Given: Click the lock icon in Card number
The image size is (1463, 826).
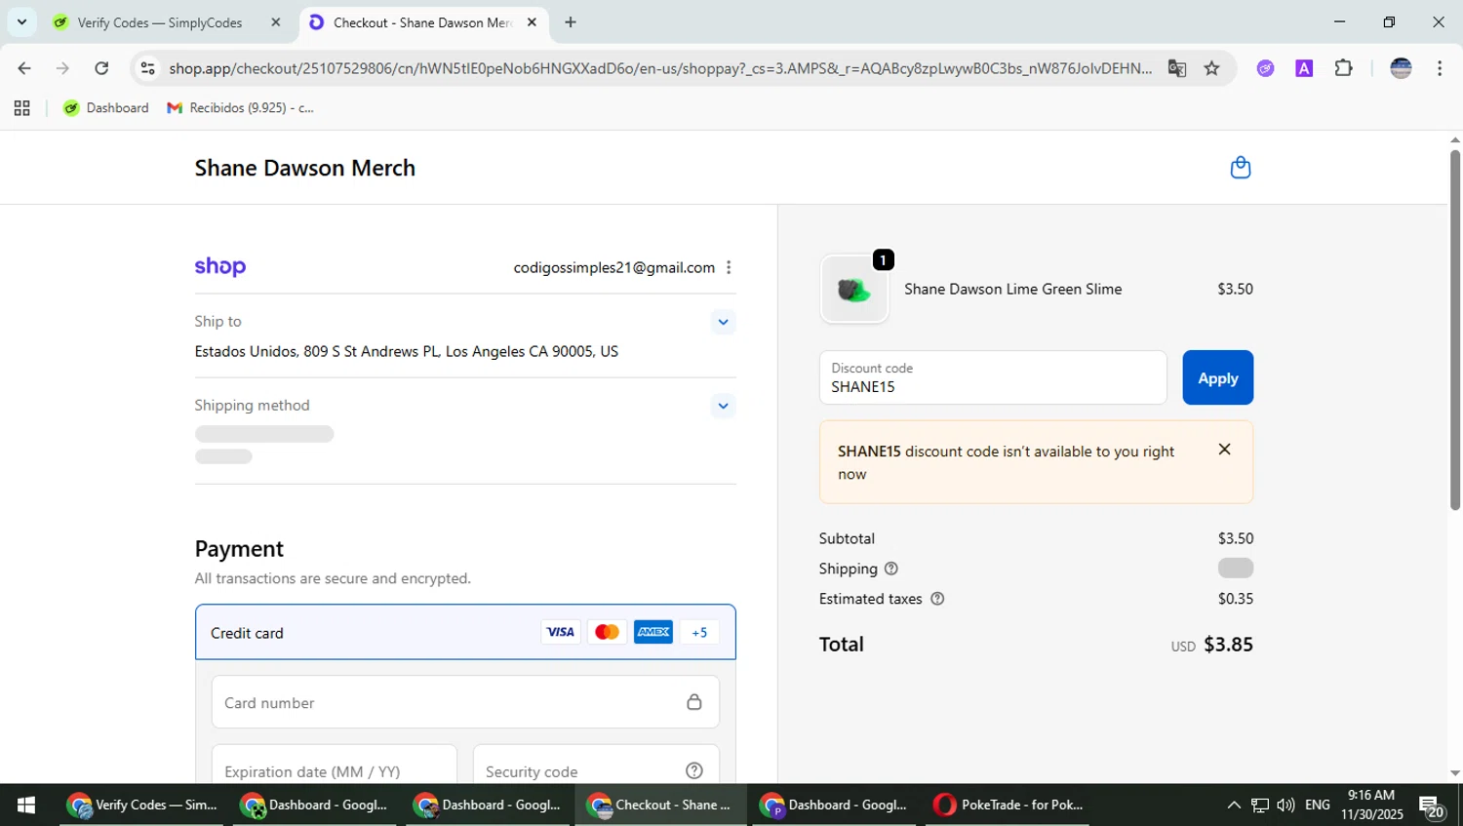Looking at the screenshot, I should pyautogui.click(x=693, y=702).
